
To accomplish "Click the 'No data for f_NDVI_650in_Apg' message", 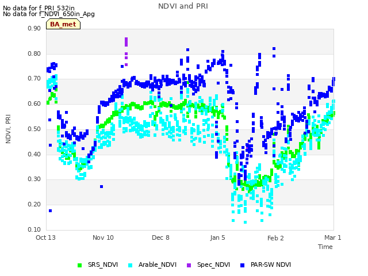I will click(49, 14).
